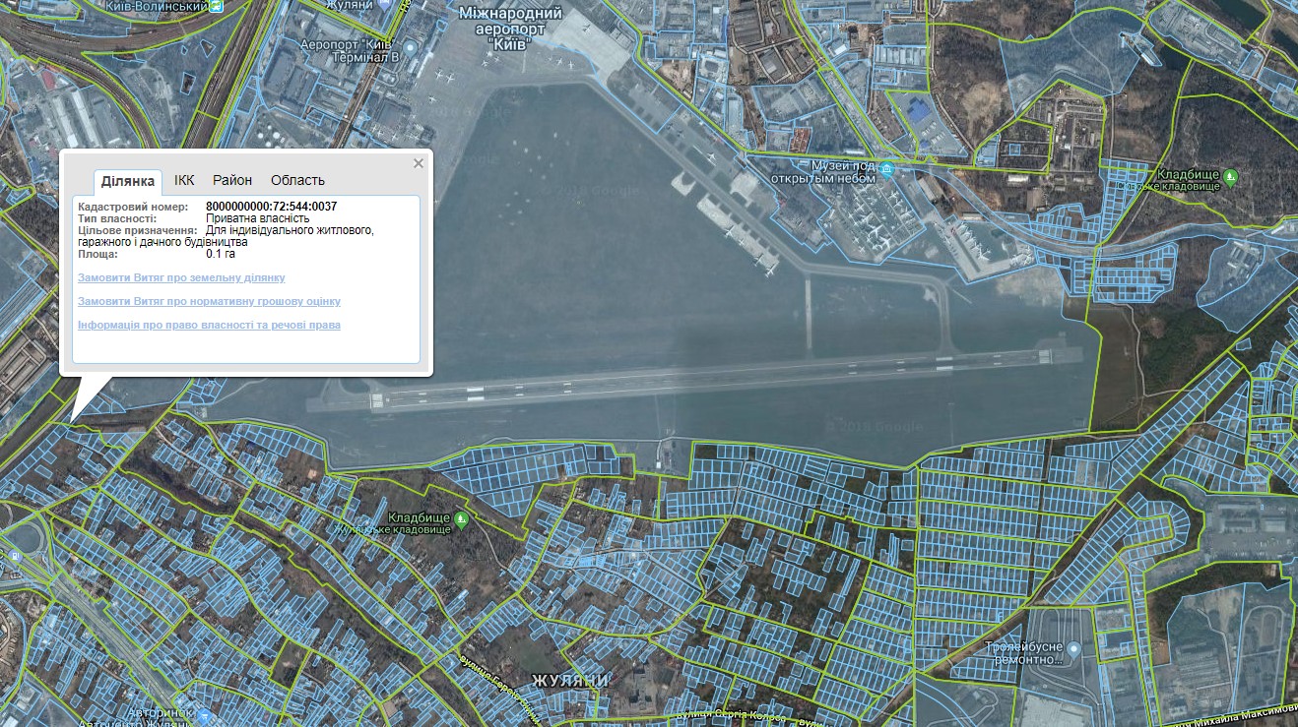Select the Область tab
This screenshot has height=727, width=1298.
(297, 181)
